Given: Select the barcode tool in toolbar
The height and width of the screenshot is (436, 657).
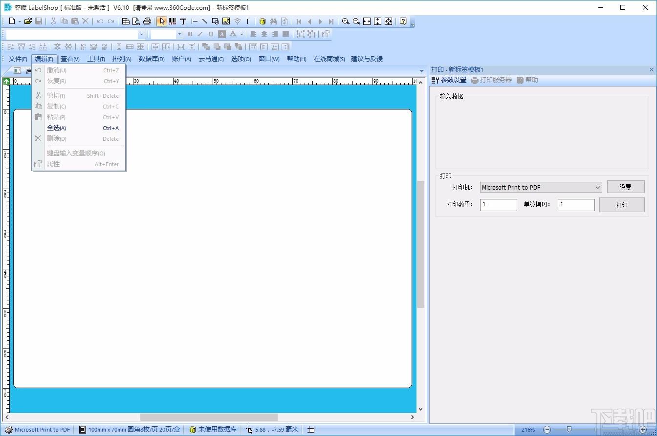Looking at the screenshot, I should [173, 21].
